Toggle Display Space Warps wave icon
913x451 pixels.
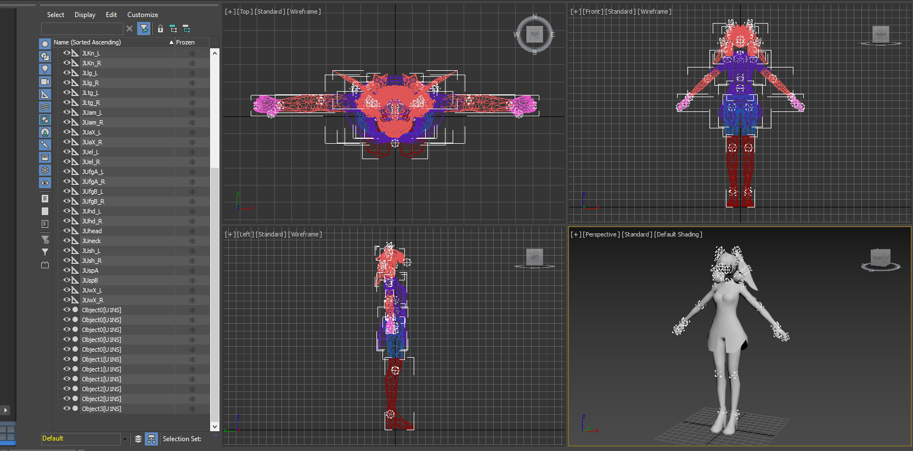click(45, 107)
